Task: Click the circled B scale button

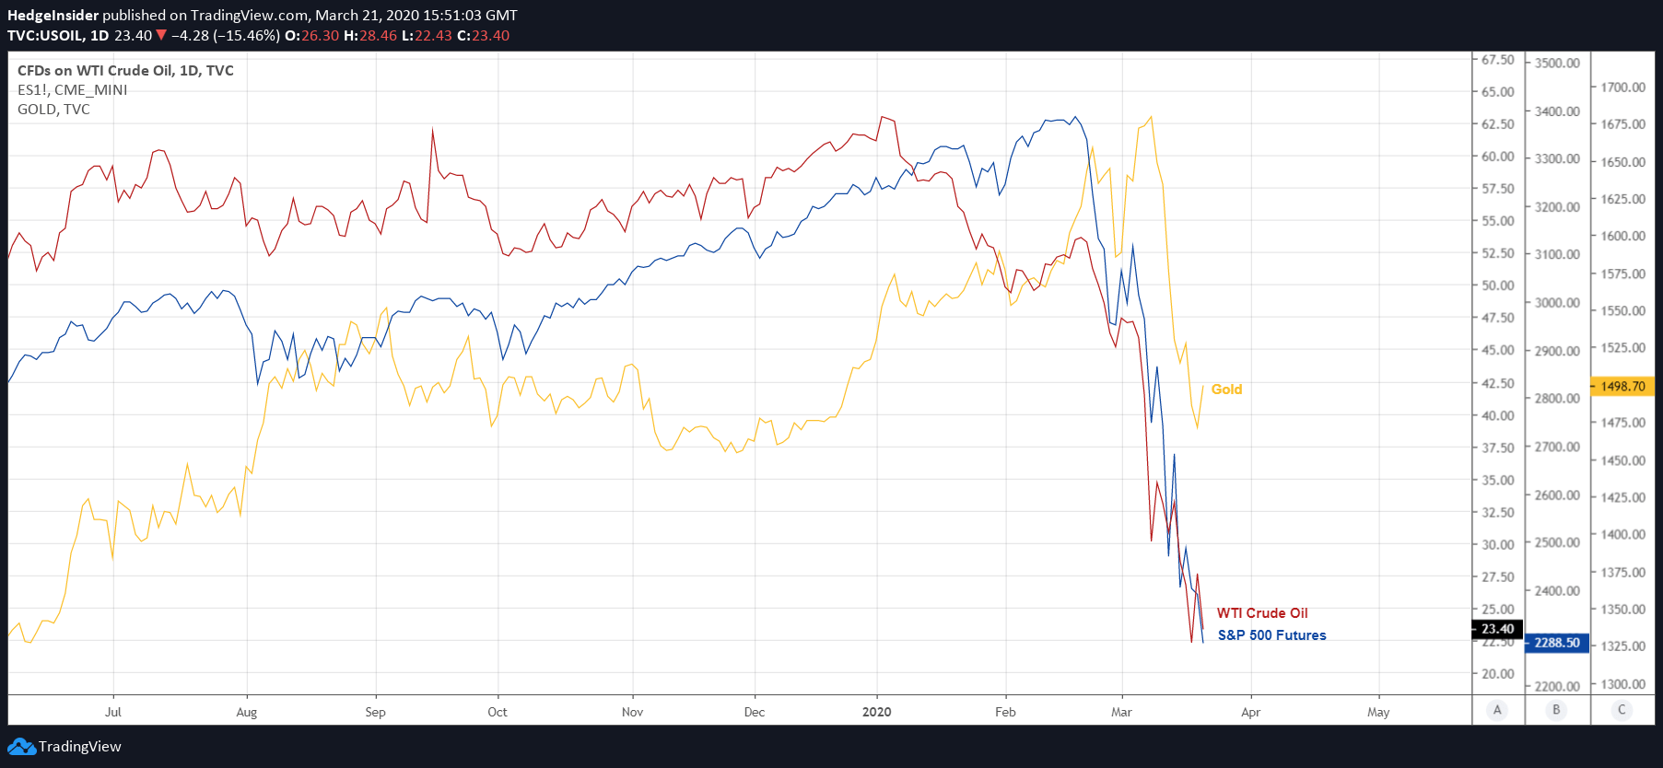Action: coord(1556,710)
